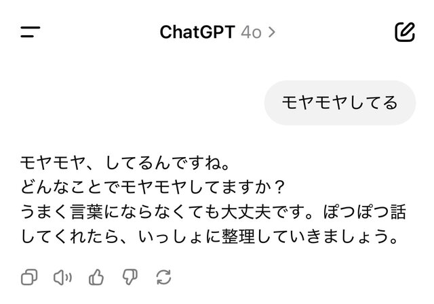The image size is (434, 304).
Task: Expand the model selector chevron
Action: point(271,32)
